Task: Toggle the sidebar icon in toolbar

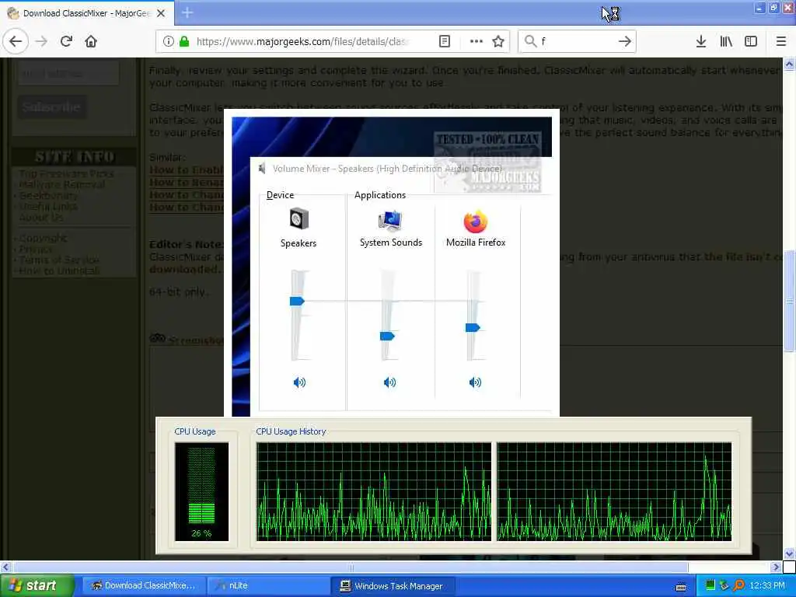Action: 751,41
